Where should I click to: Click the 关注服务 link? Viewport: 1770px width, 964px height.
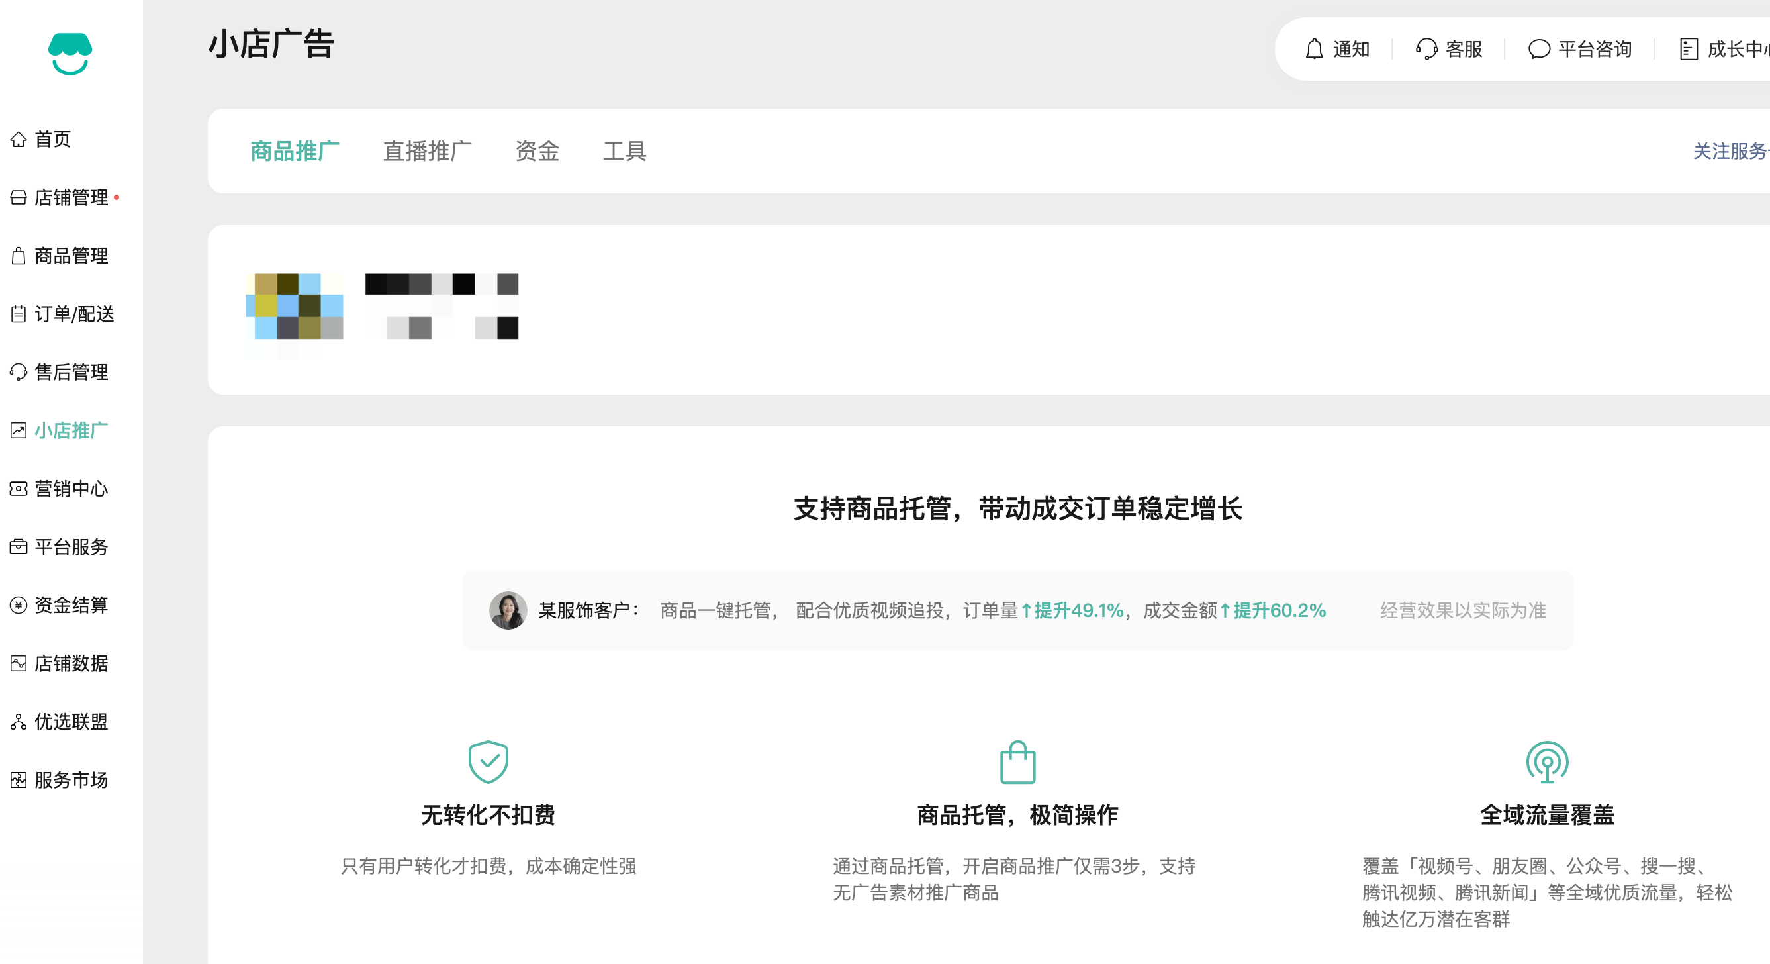(x=1730, y=151)
